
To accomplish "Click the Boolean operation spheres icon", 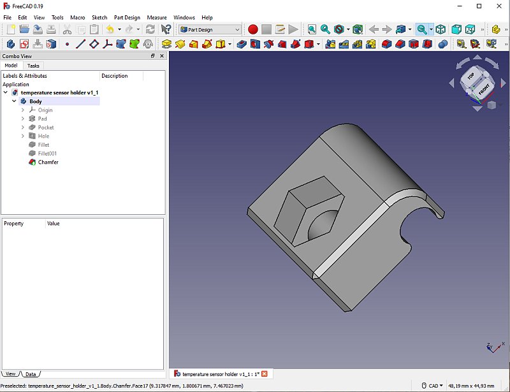I will click(x=443, y=44).
